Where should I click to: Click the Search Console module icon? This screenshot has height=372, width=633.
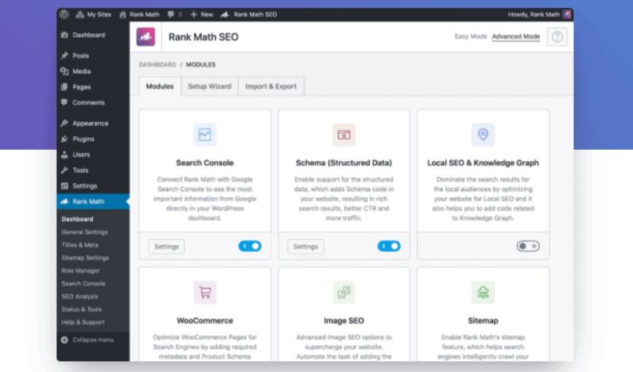(205, 134)
